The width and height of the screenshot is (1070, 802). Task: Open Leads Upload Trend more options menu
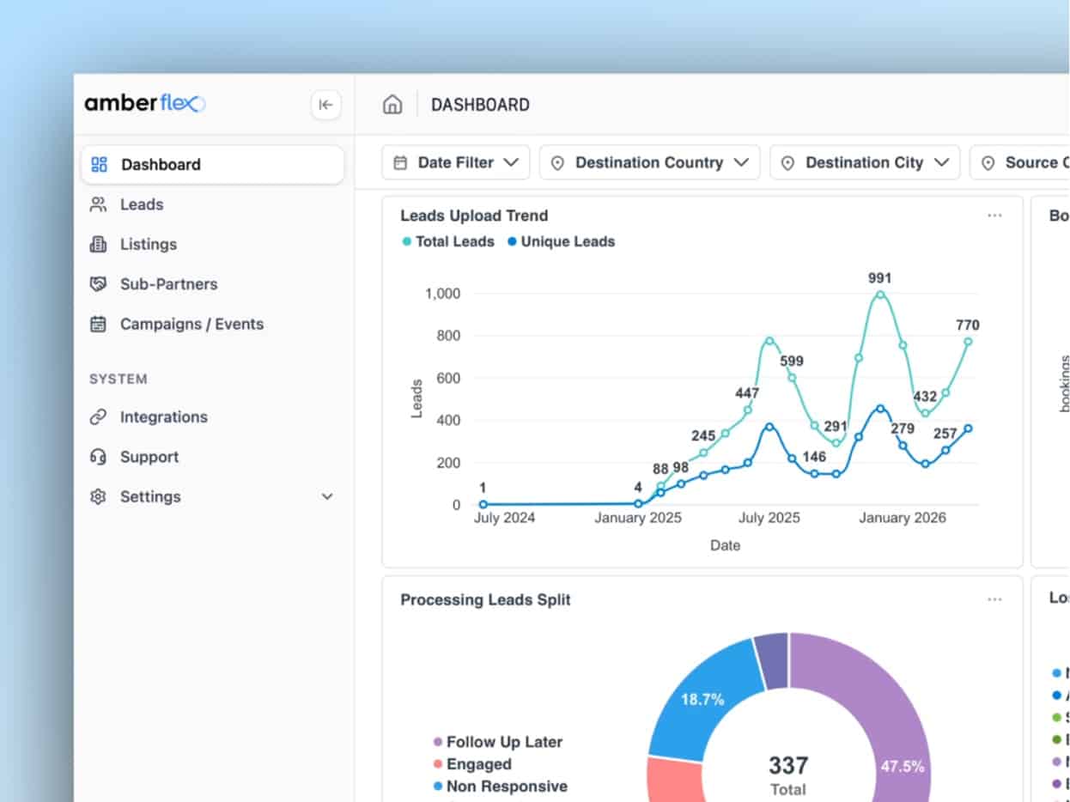click(994, 216)
